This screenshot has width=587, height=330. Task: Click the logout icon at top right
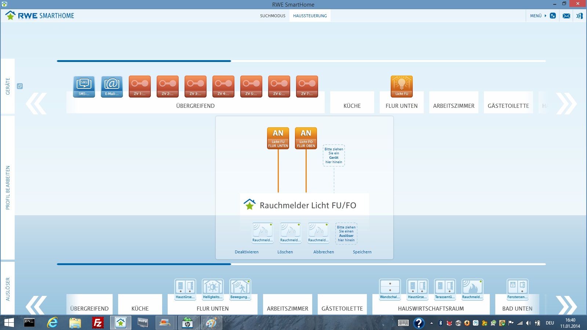pos(579,16)
